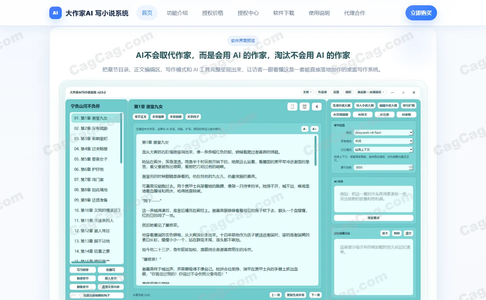This screenshot has width=486, height=300.
Task: Click into the AI 对话 input box
Action: [x=374, y=199]
